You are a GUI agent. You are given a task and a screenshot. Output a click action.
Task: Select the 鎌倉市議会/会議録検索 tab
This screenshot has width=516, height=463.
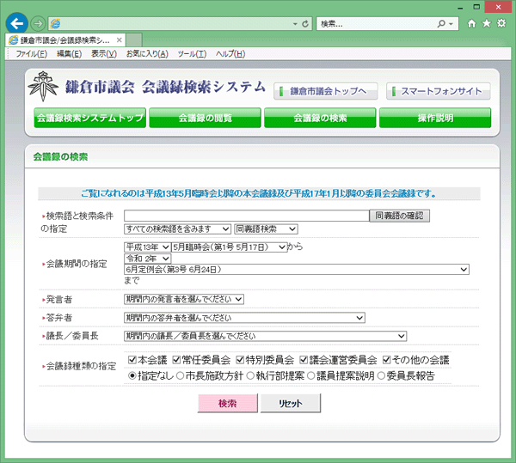(x=65, y=40)
